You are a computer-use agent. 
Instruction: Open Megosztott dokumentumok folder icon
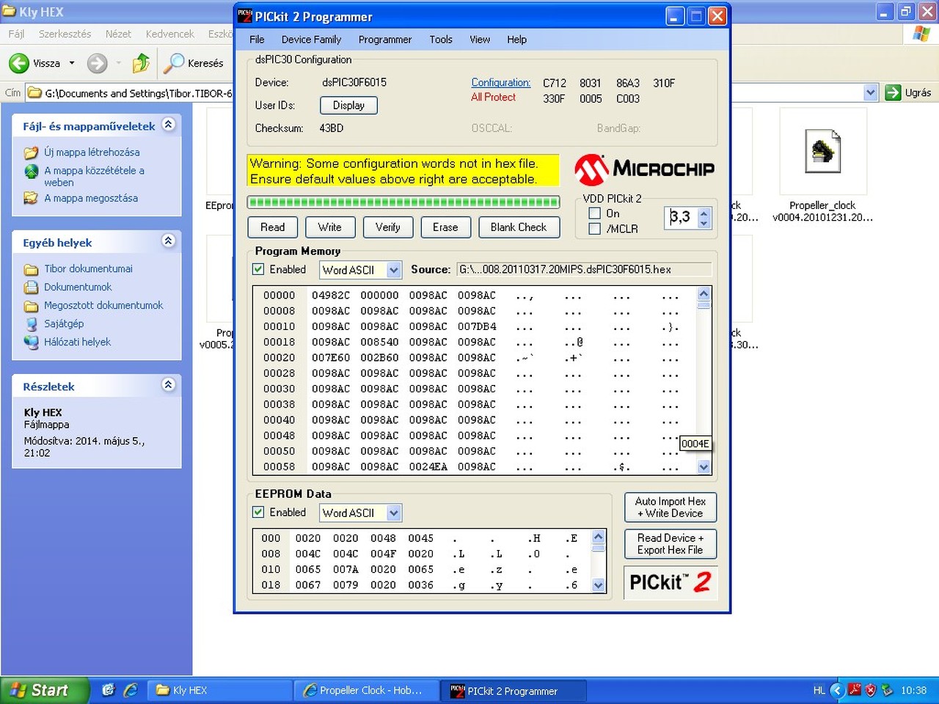tap(31, 306)
